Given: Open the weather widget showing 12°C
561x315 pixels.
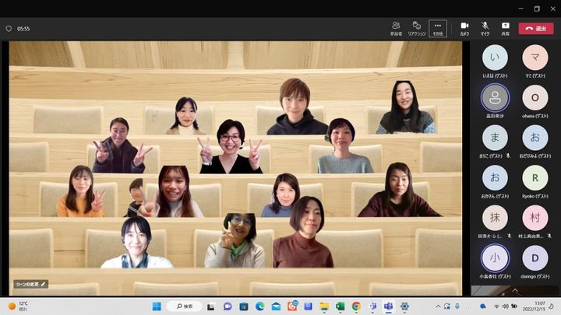Looking at the screenshot, I should tap(19, 306).
